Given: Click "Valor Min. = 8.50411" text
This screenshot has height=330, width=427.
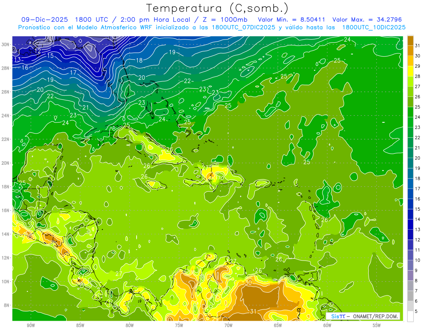Looking at the screenshot, I should tap(291, 20).
